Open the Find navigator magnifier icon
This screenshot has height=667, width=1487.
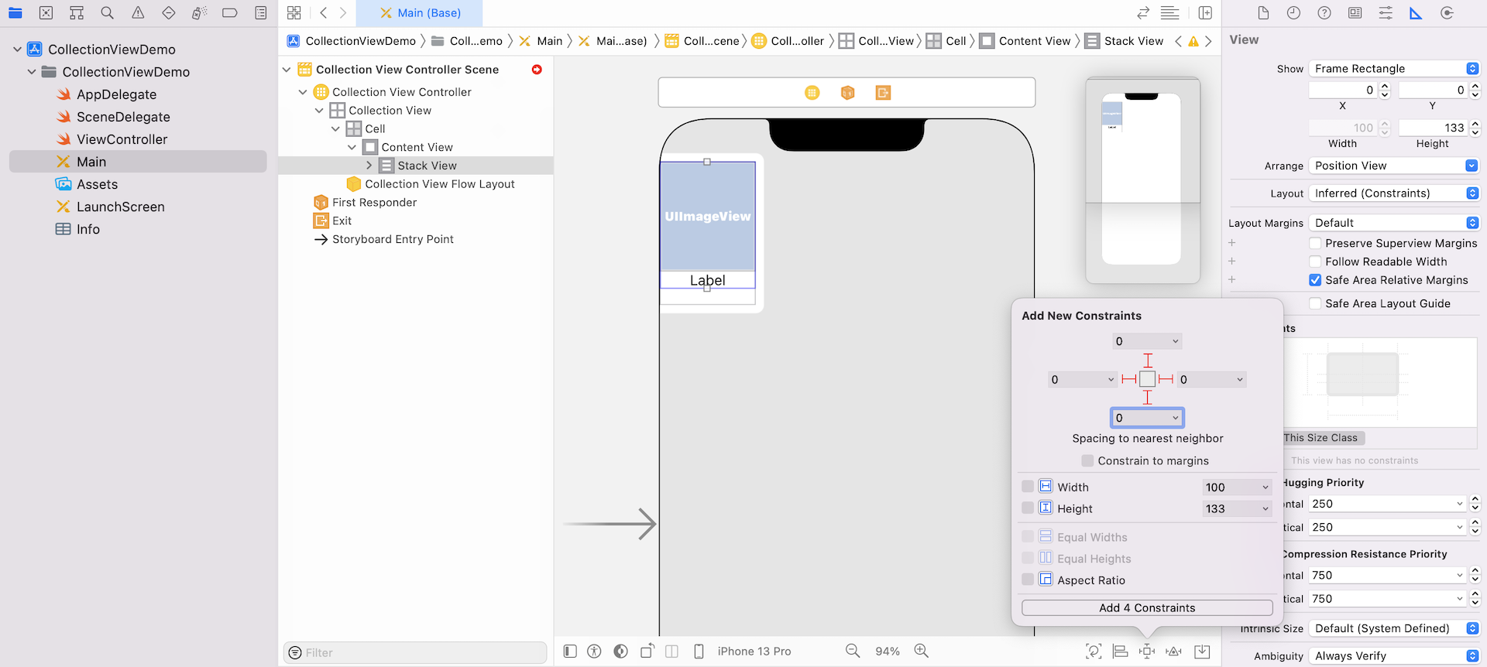(x=107, y=13)
